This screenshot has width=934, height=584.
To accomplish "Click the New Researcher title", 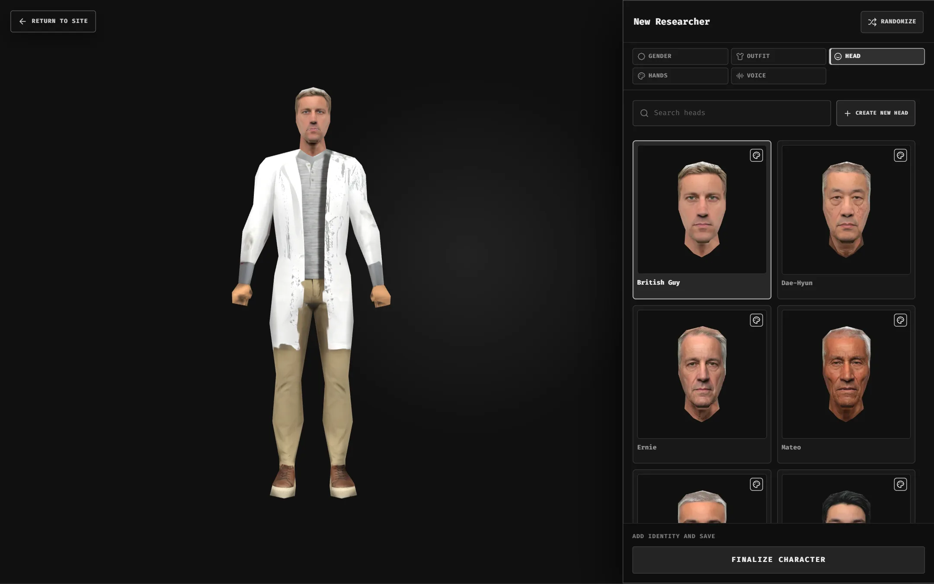I will tap(672, 22).
